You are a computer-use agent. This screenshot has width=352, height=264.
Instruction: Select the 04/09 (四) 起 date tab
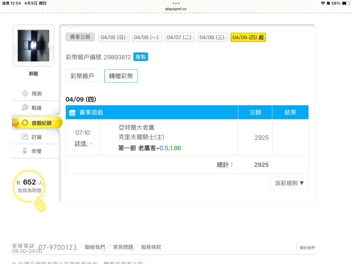248,37
